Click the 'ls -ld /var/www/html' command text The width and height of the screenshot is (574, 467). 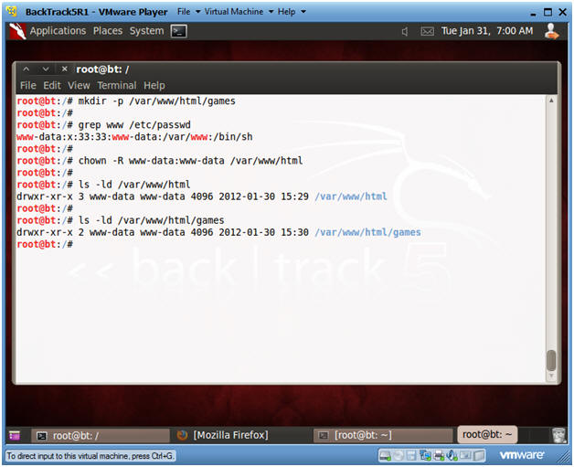pos(134,185)
